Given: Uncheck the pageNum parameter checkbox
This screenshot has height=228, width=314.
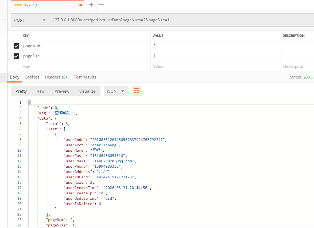Looking at the screenshot, I should click(16, 46).
